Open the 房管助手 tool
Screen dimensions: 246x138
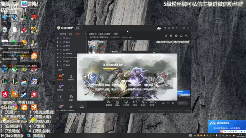click(71, 77)
